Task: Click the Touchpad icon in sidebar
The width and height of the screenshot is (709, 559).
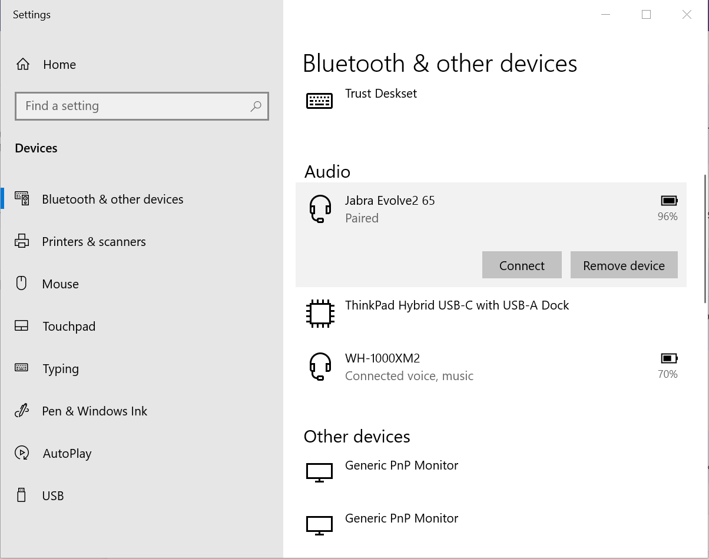Action: pyautogui.click(x=22, y=326)
